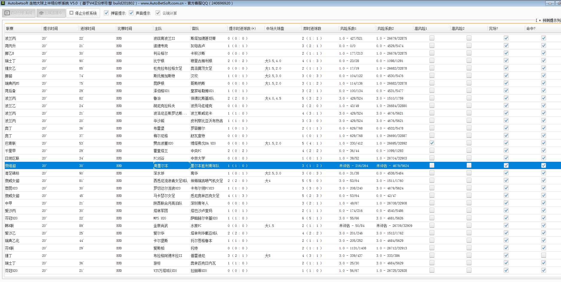Minimize the Autobetsoft window
The height and width of the screenshot is (282, 561).
pos(550,3)
